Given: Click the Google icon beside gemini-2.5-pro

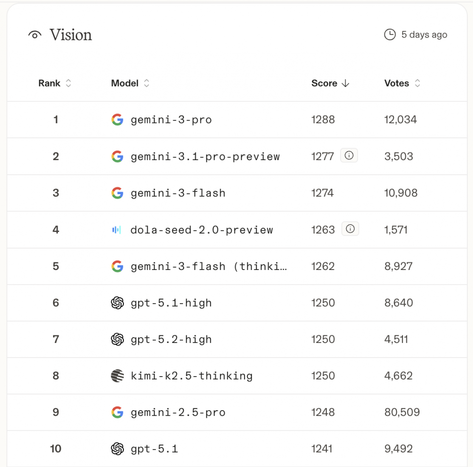Looking at the screenshot, I should pos(117,413).
